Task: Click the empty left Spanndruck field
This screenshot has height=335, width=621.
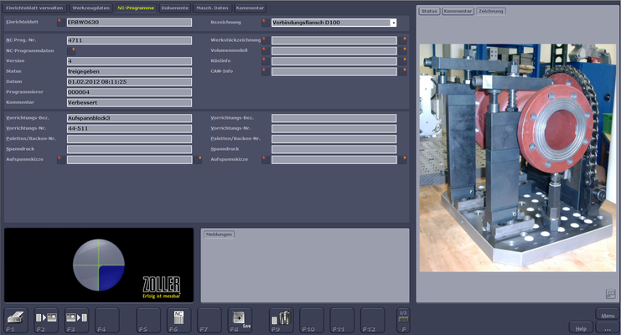Action: tap(130, 149)
